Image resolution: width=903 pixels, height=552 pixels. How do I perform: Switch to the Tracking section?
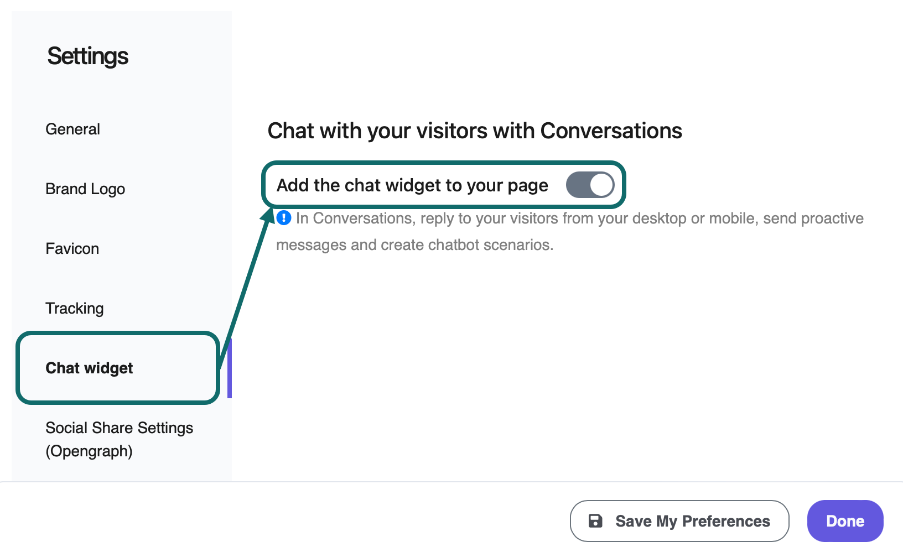(x=74, y=308)
